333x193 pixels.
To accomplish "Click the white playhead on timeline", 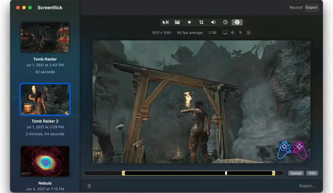I will pyautogui.click(x=226, y=173).
